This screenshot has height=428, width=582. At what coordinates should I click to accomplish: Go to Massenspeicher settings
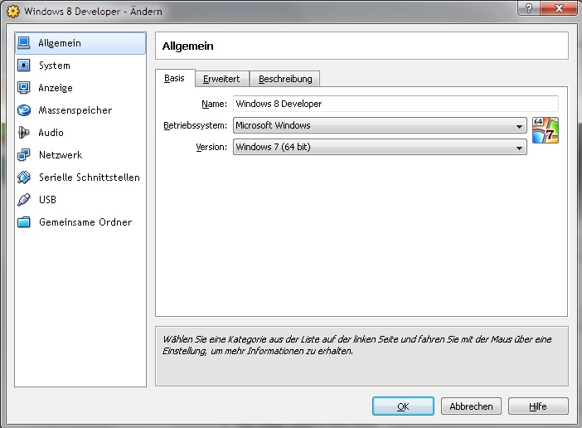click(x=80, y=109)
